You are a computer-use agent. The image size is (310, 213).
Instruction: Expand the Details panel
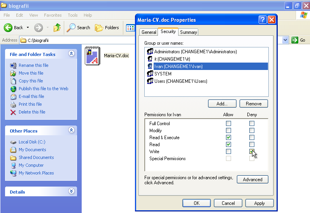pos(71,191)
